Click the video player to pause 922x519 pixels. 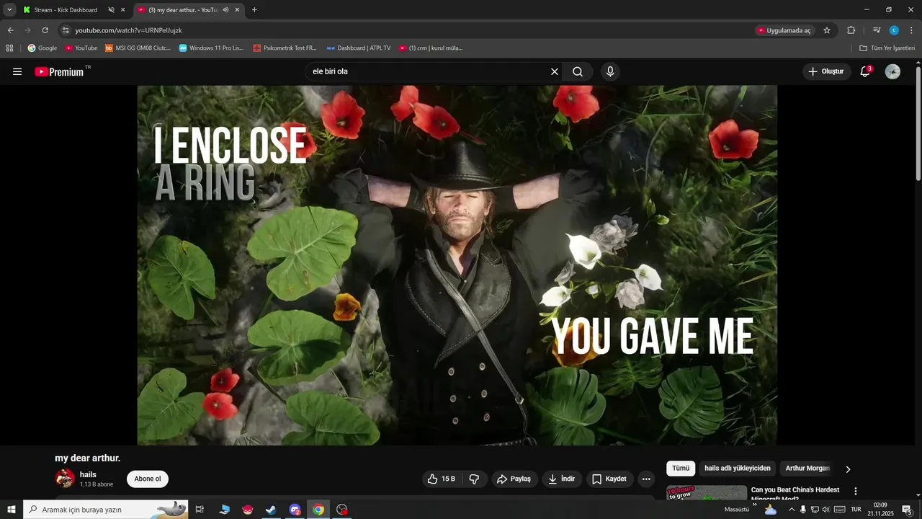[457, 265]
